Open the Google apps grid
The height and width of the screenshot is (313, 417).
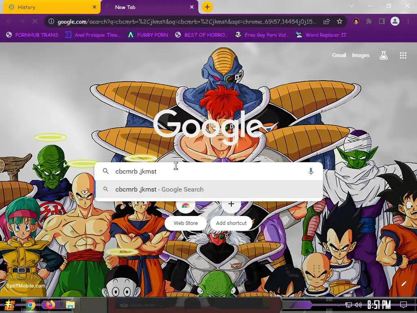point(403,55)
